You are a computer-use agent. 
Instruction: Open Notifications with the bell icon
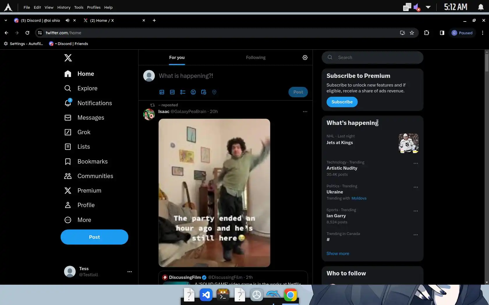[x=88, y=103]
